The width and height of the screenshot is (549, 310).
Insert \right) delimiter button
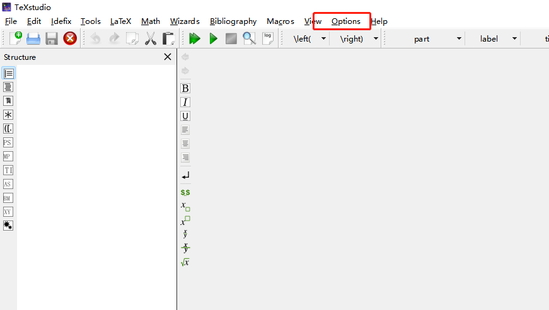[x=352, y=38]
